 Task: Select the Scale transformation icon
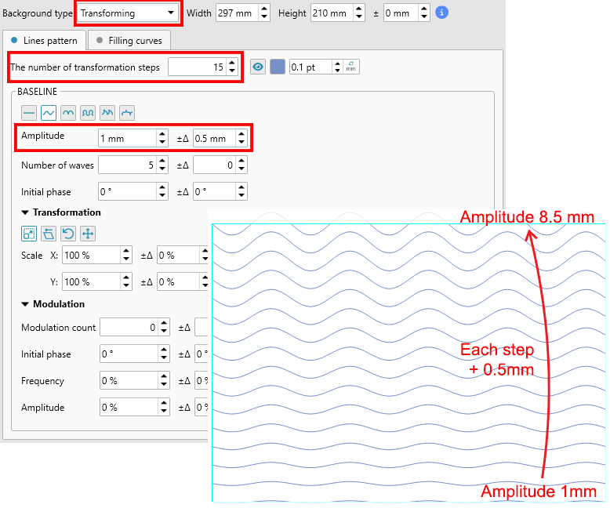click(x=28, y=233)
